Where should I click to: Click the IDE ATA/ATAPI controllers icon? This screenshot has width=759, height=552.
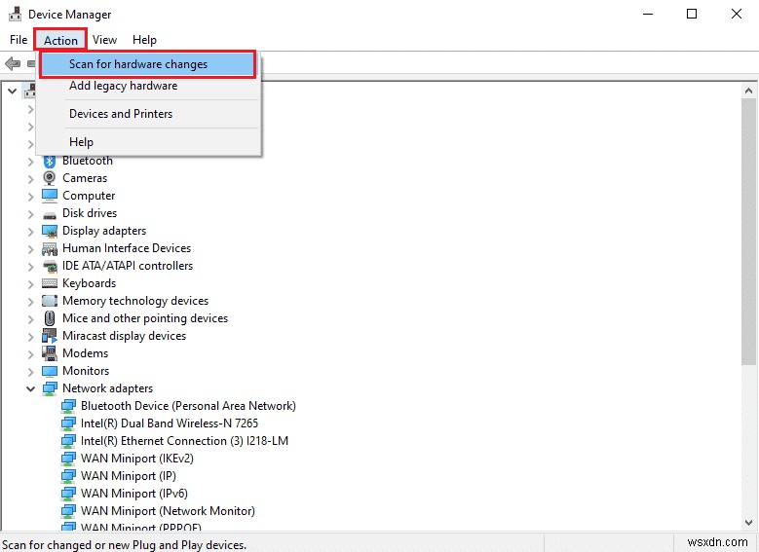point(50,266)
